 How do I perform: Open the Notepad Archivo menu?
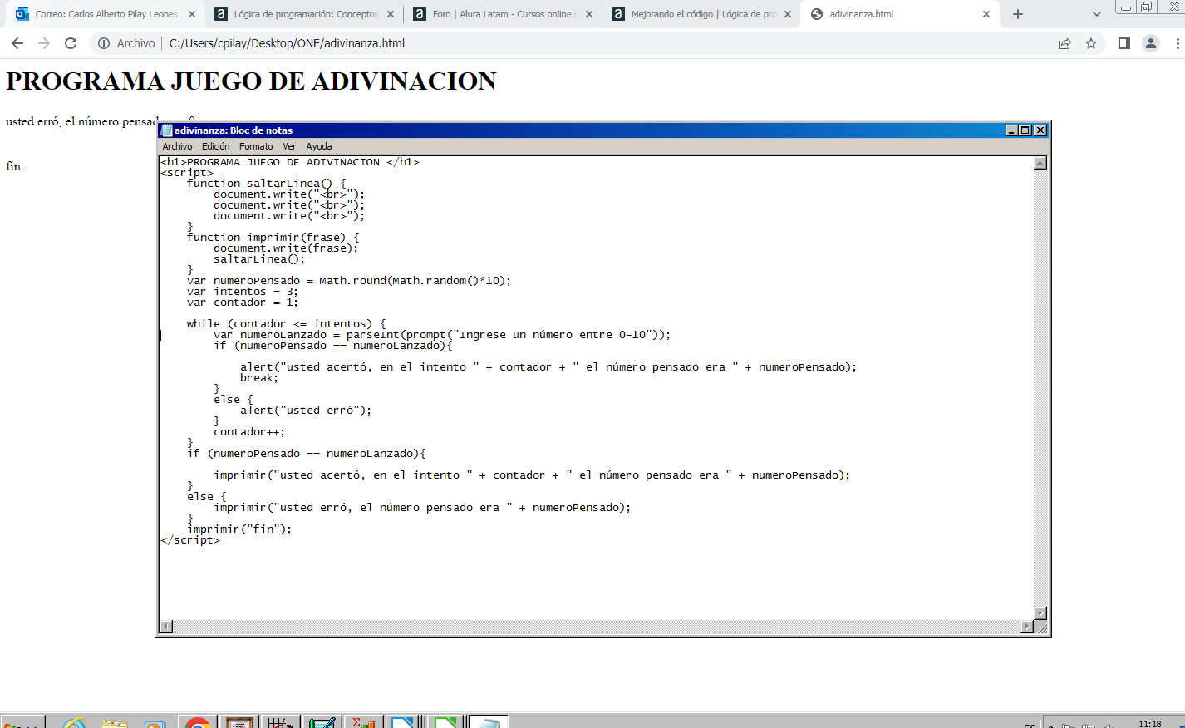(177, 146)
